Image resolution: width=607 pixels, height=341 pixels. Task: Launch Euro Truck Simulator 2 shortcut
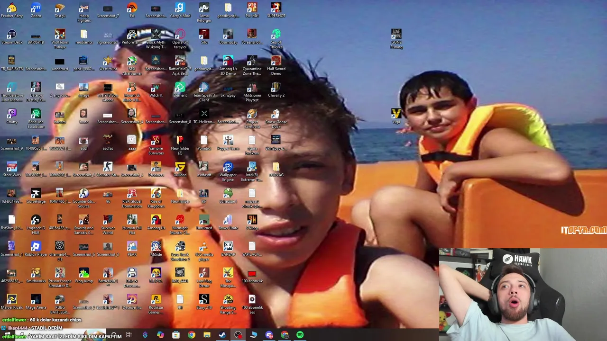(180, 251)
